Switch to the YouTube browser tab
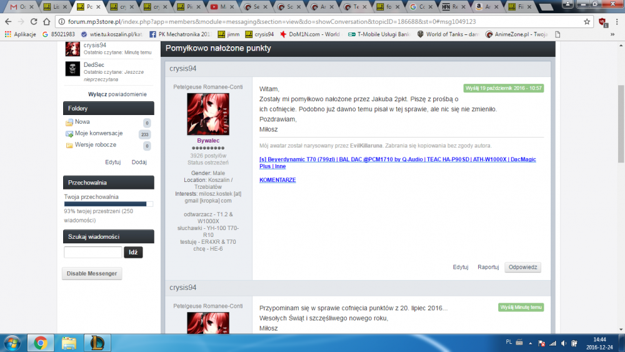The height and width of the screenshot is (352, 625). (x=222, y=7)
